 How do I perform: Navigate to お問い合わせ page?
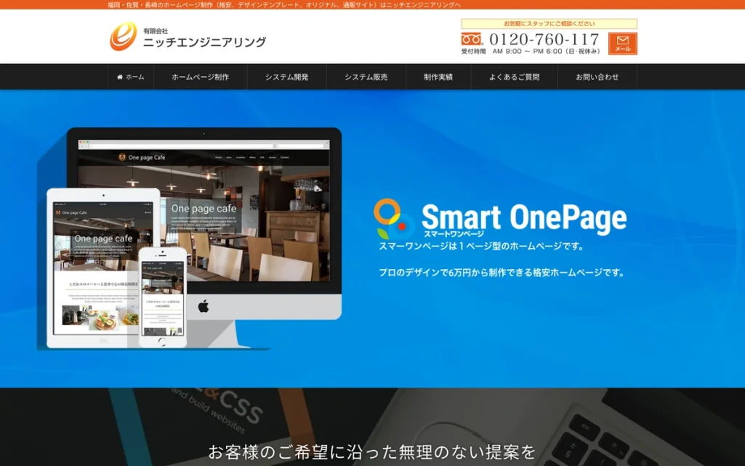(x=597, y=77)
